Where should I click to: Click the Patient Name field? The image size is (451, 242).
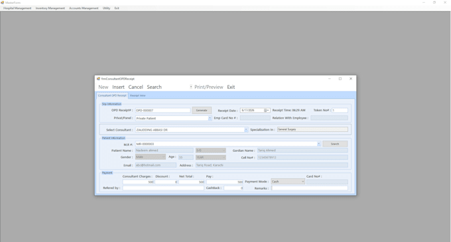(x=164, y=151)
